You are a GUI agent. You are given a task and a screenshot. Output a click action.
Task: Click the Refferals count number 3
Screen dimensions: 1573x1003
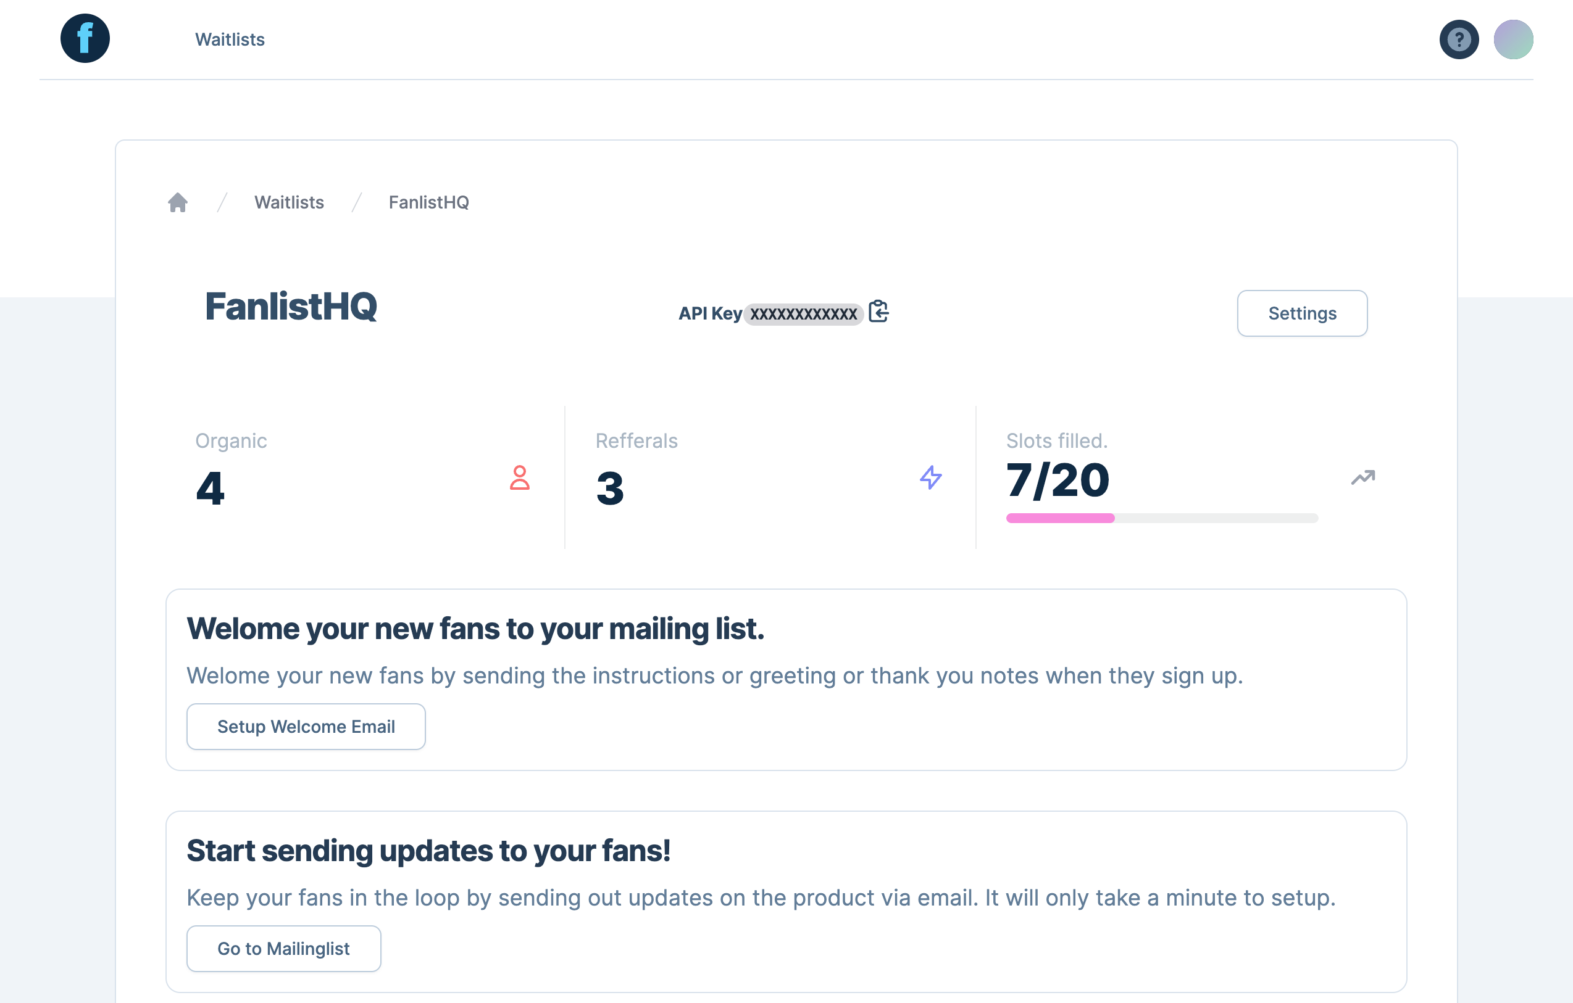[x=610, y=488]
